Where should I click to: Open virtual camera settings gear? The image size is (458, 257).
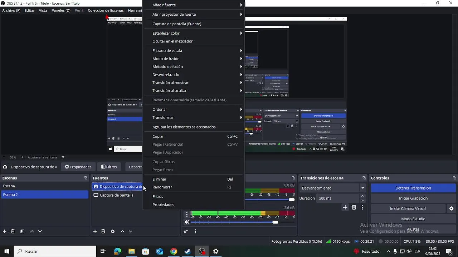451,208
